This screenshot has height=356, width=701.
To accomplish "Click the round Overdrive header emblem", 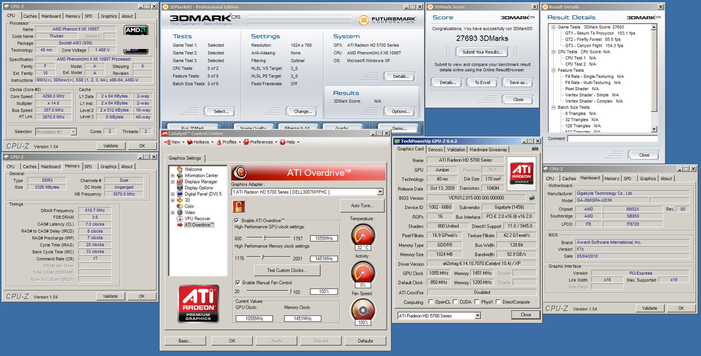I will (x=240, y=173).
